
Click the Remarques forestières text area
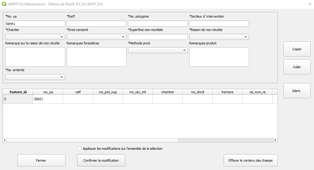click(97, 57)
